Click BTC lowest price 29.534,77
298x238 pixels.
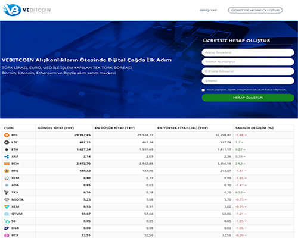pos(145,135)
